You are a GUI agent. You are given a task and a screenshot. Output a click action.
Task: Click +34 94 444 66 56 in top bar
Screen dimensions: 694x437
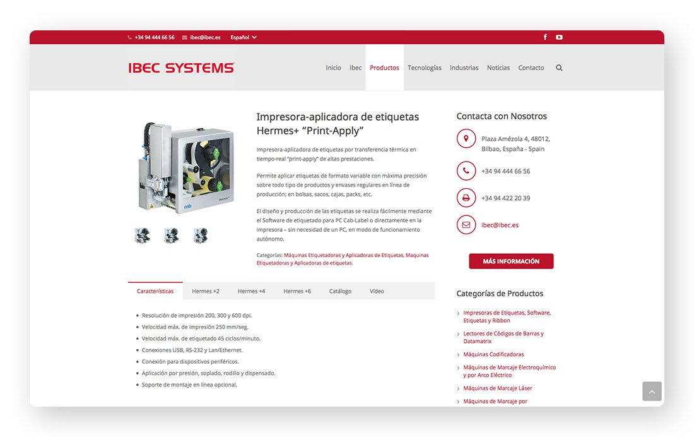[155, 37]
